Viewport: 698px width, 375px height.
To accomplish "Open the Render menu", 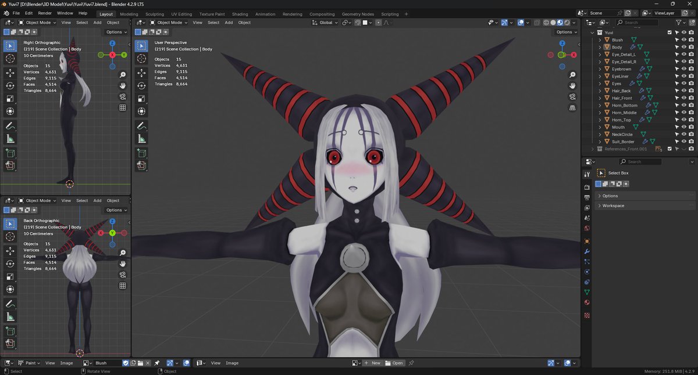I will pyautogui.click(x=45, y=13).
